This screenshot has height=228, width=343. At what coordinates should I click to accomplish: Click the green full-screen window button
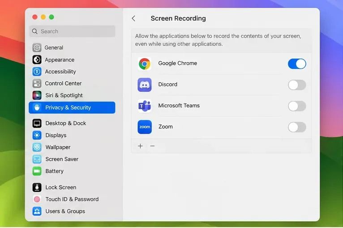click(51, 17)
